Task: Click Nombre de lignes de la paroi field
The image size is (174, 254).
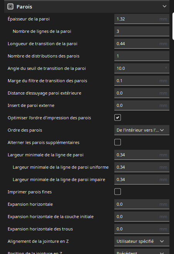Action: click(x=142, y=31)
